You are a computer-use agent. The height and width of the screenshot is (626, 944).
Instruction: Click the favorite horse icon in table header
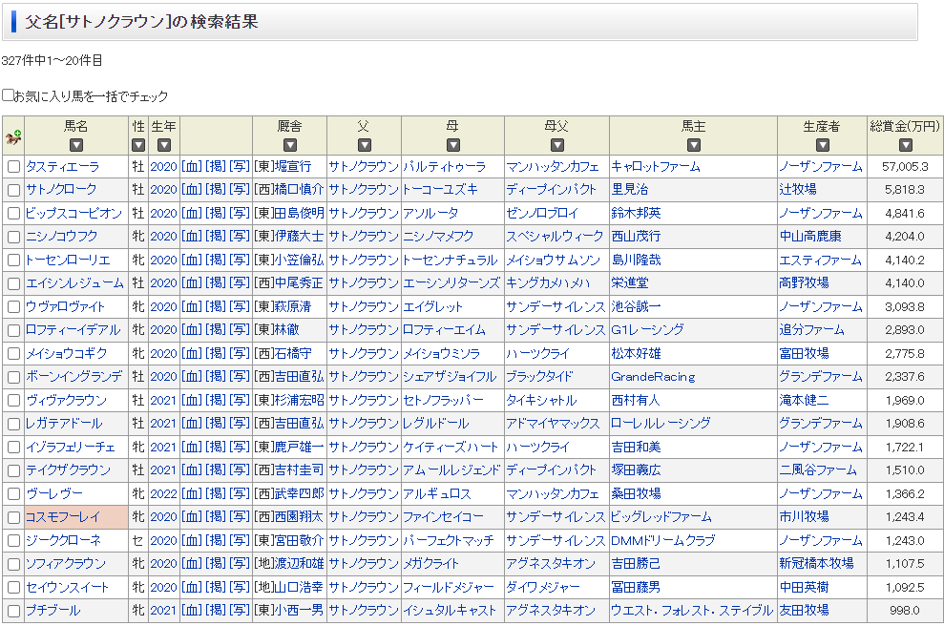13,136
